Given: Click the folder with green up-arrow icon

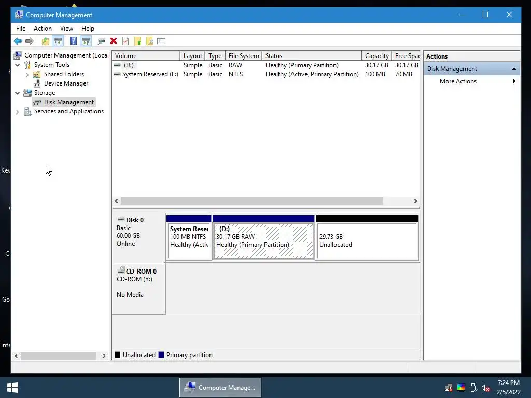Looking at the screenshot, I should click(x=137, y=41).
